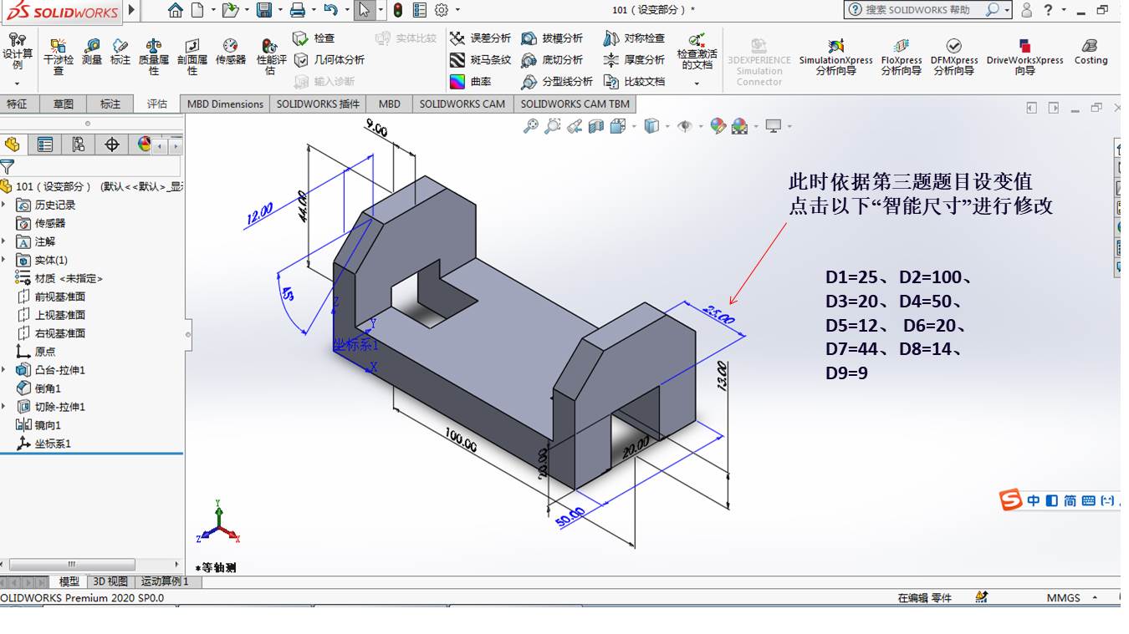Screen dimensions: 1129x634
Task: Open the SOLIDWORKS CAM tab
Action: point(462,104)
